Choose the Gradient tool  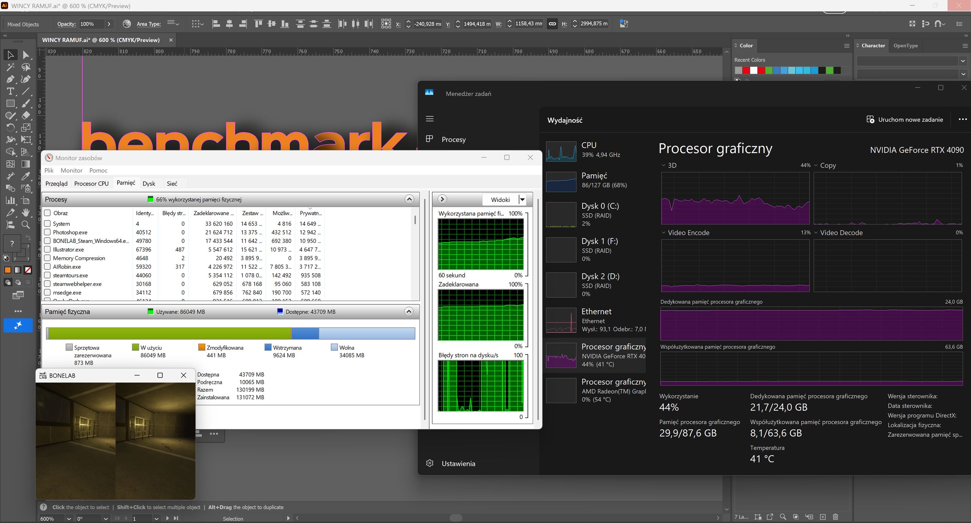[x=26, y=164]
